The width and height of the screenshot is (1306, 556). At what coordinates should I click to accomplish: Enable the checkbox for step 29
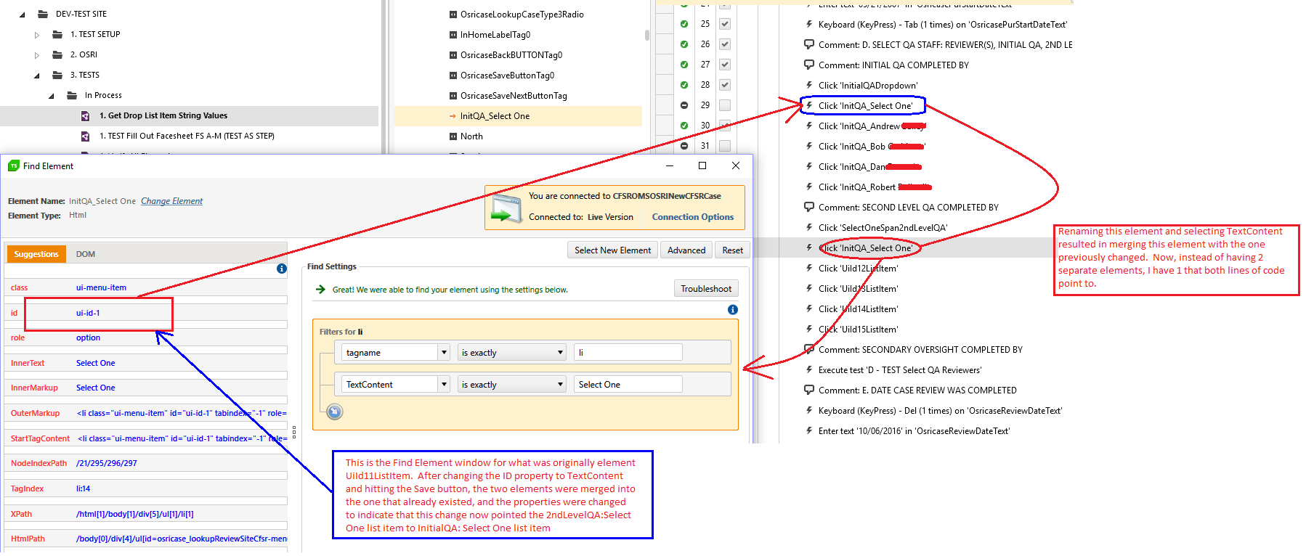point(724,105)
